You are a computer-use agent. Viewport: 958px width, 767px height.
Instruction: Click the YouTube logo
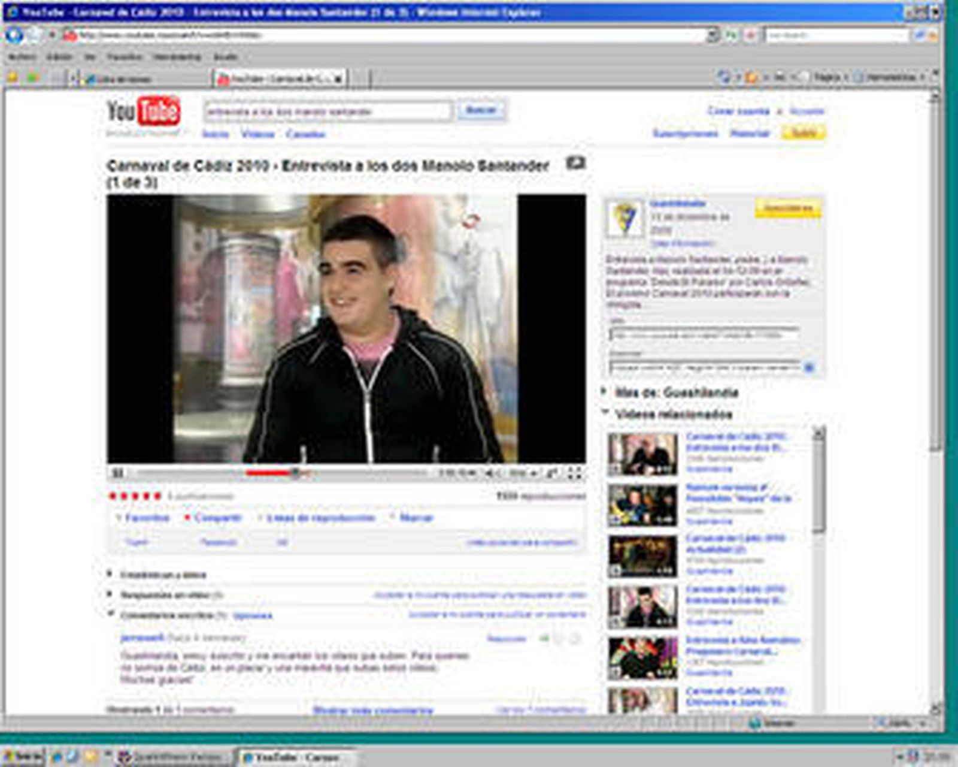(144, 111)
